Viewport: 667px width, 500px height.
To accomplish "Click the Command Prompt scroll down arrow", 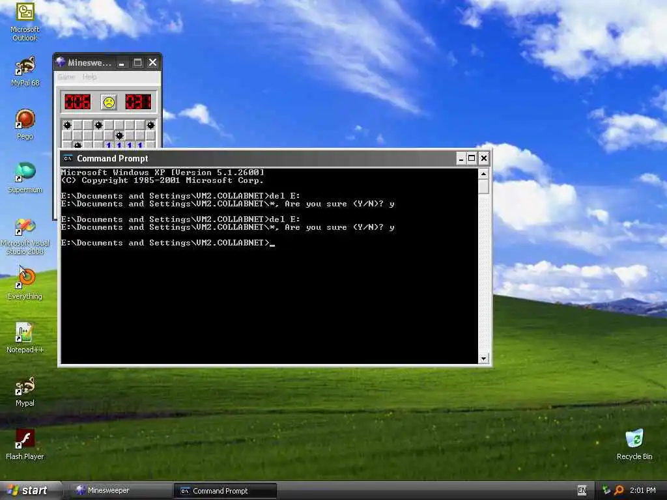I will 483,359.
